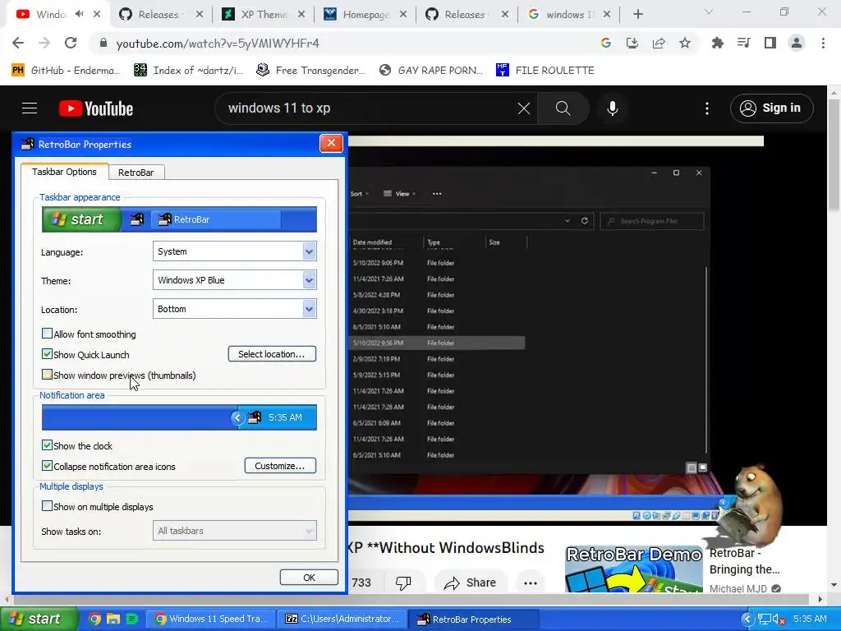Mute the tab audio speaker icon
This screenshot has height=631, width=841.
pyautogui.click(x=80, y=15)
